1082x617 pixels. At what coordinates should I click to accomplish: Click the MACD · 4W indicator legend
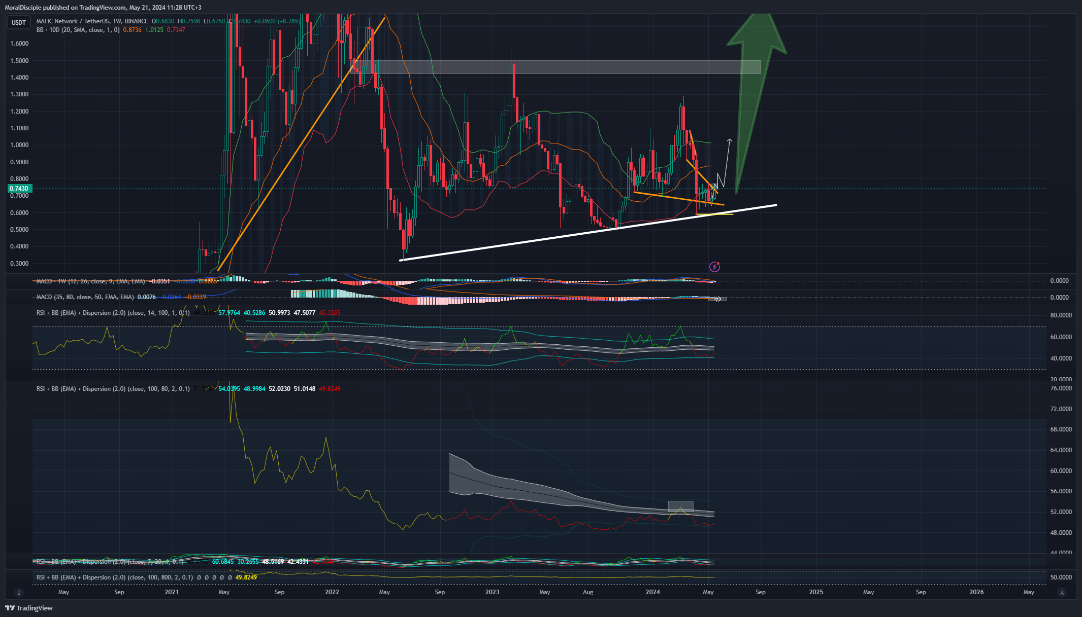click(x=90, y=281)
